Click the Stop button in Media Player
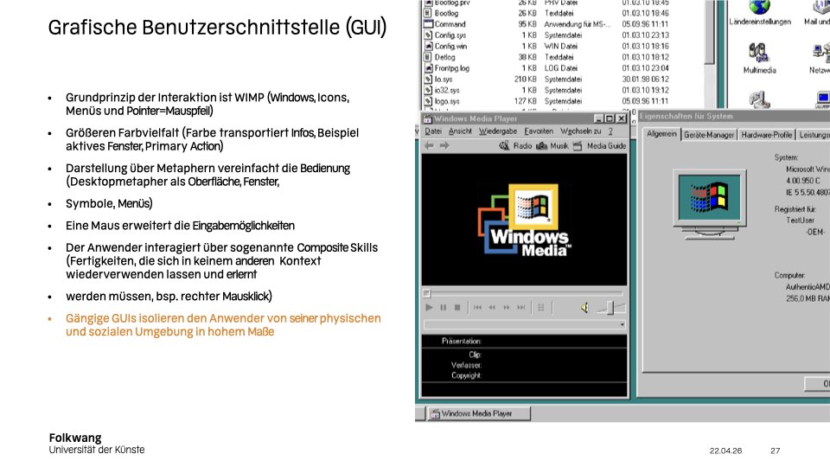The image size is (830, 467). 457,308
